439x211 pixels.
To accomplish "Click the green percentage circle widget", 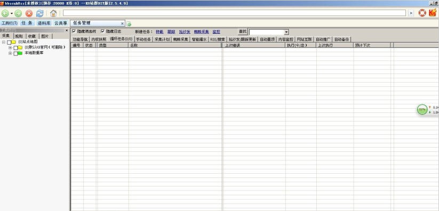I will click(422, 109).
